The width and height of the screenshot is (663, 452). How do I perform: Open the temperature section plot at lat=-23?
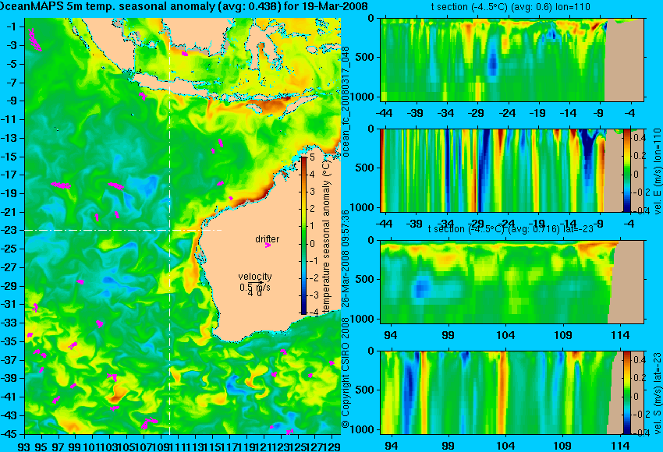coord(512,282)
